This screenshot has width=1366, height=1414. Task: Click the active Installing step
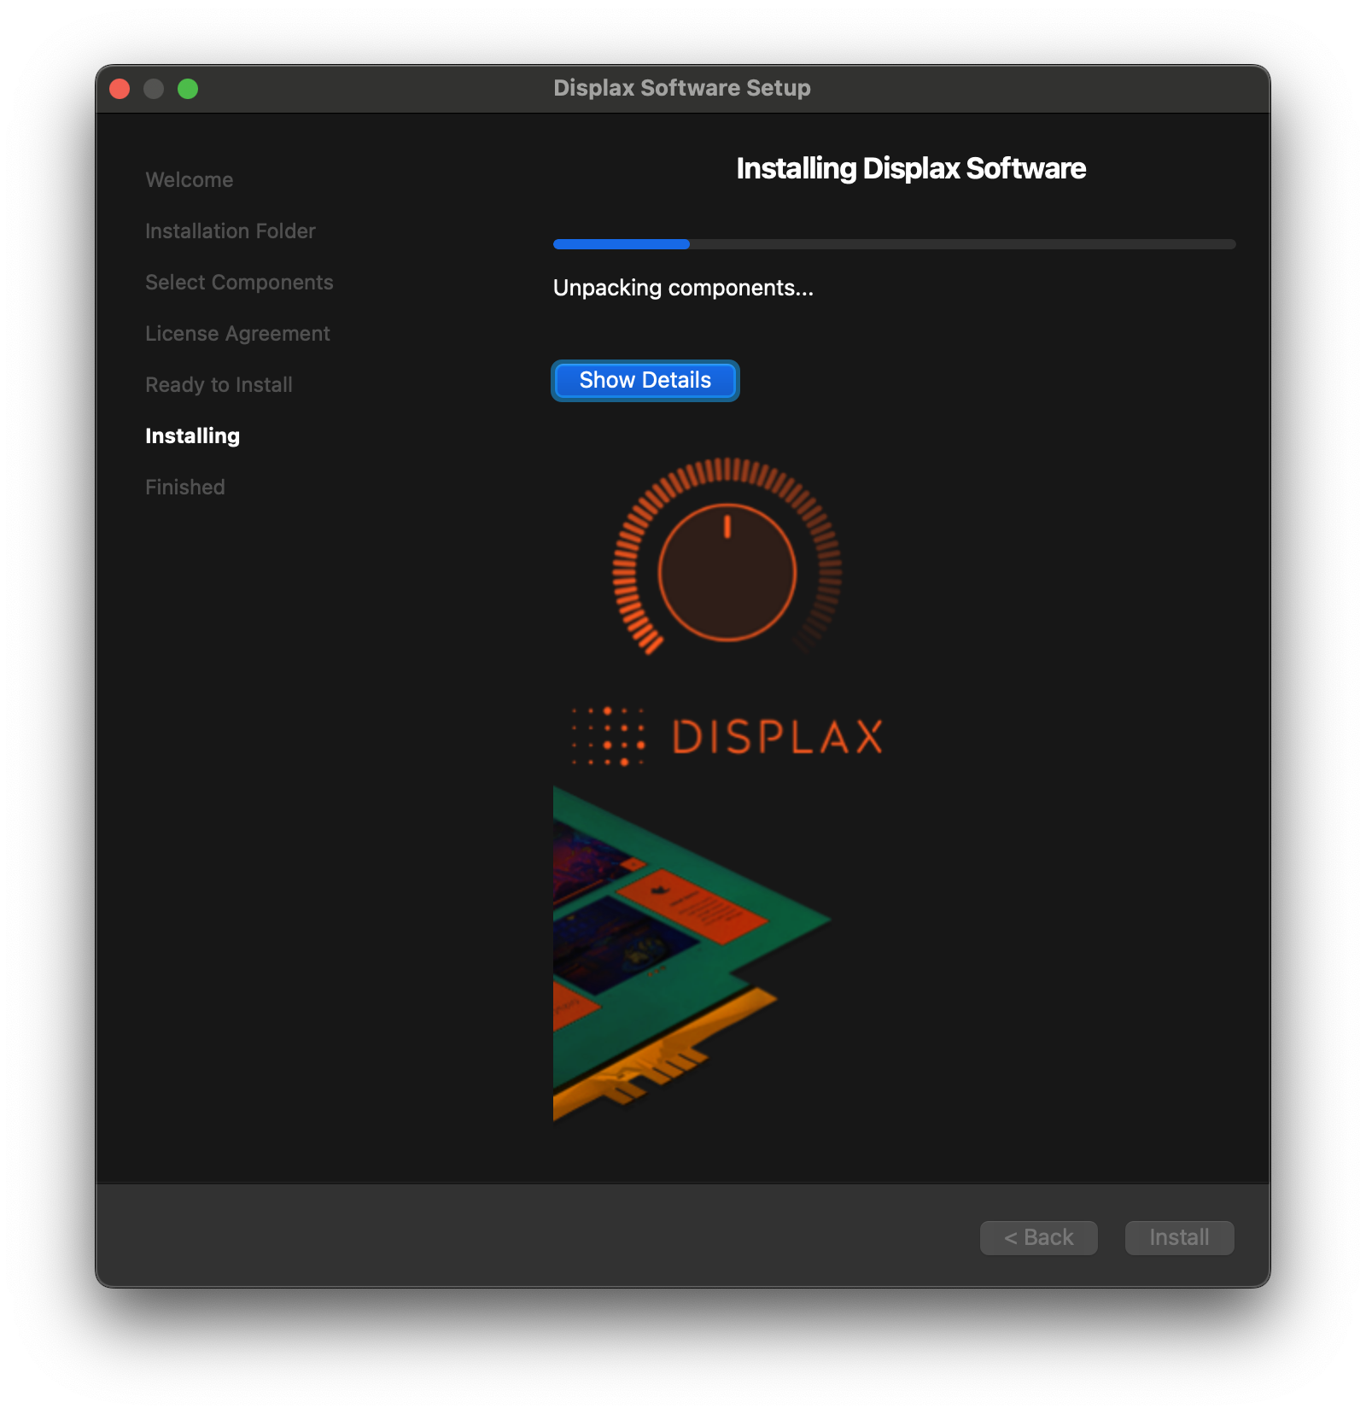coord(192,436)
